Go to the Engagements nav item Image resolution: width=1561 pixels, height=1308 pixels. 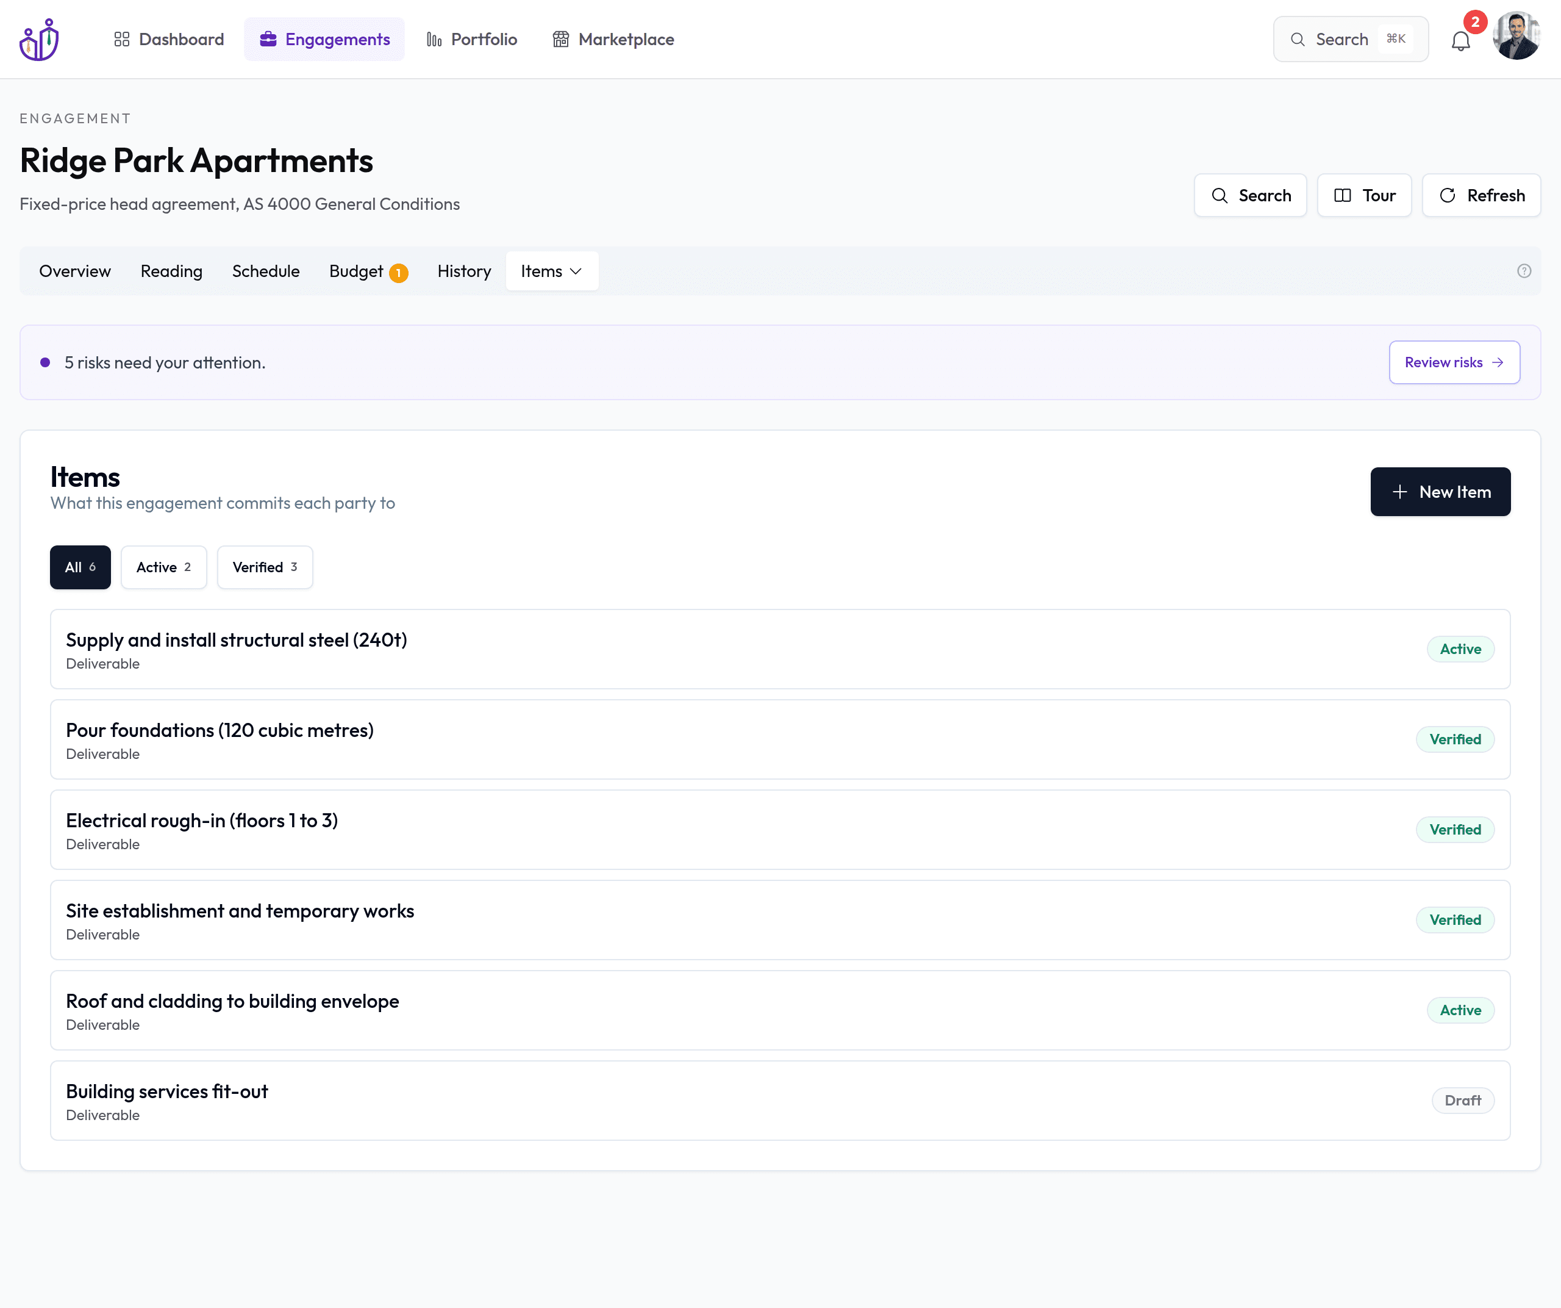coord(324,40)
